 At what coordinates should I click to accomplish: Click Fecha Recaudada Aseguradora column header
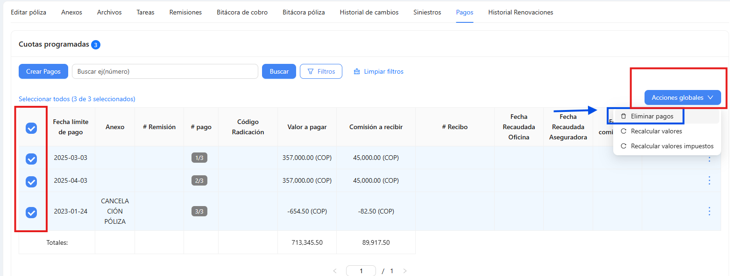click(568, 127)
